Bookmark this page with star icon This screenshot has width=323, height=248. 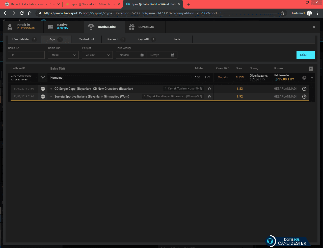tap(283, 13)
